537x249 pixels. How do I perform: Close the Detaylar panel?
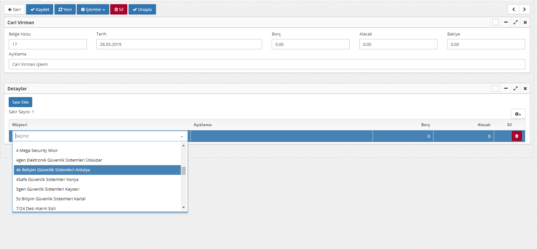coord(525,88)
